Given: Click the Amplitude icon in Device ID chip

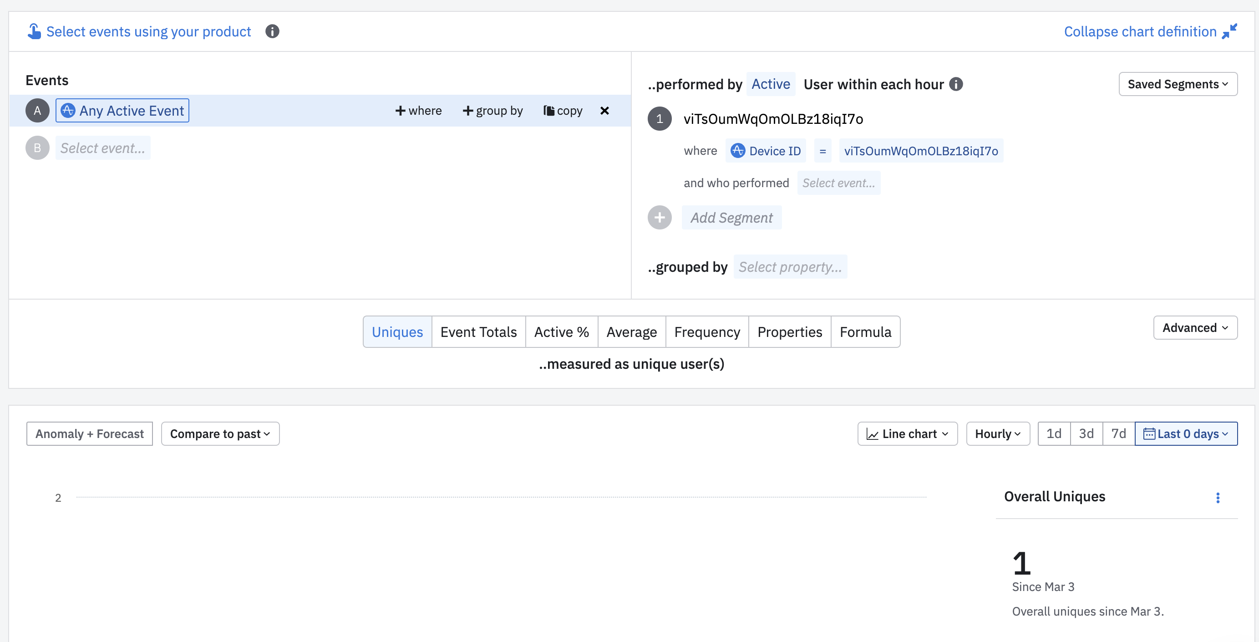Looking at the screenshot, I should (737, 151).
